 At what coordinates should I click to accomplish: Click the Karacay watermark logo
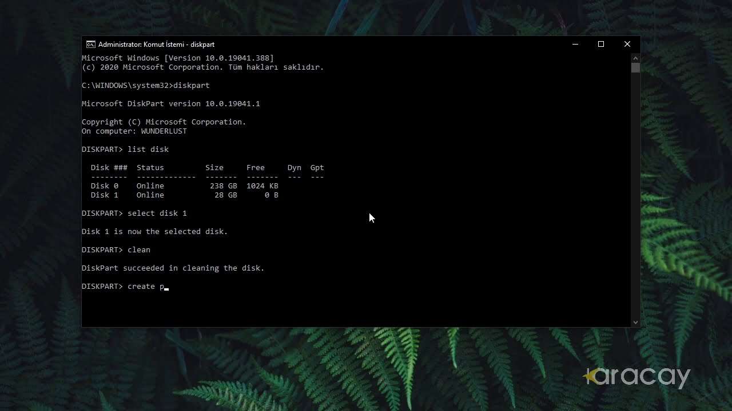point(637,377)
